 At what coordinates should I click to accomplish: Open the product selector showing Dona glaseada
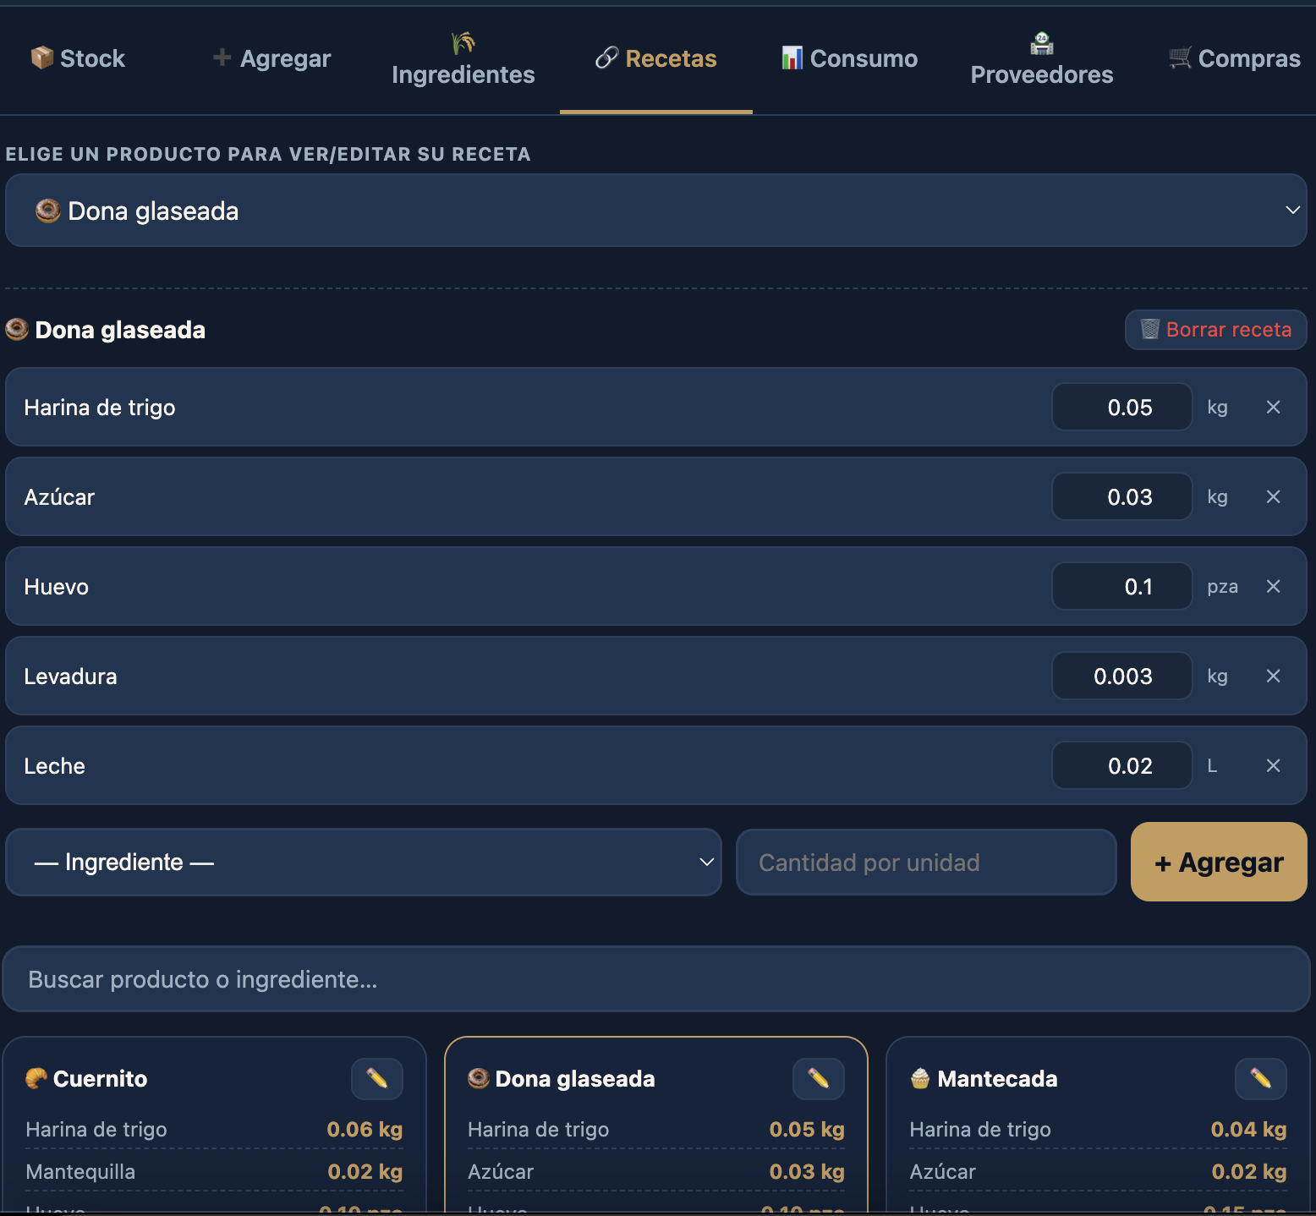656,211
